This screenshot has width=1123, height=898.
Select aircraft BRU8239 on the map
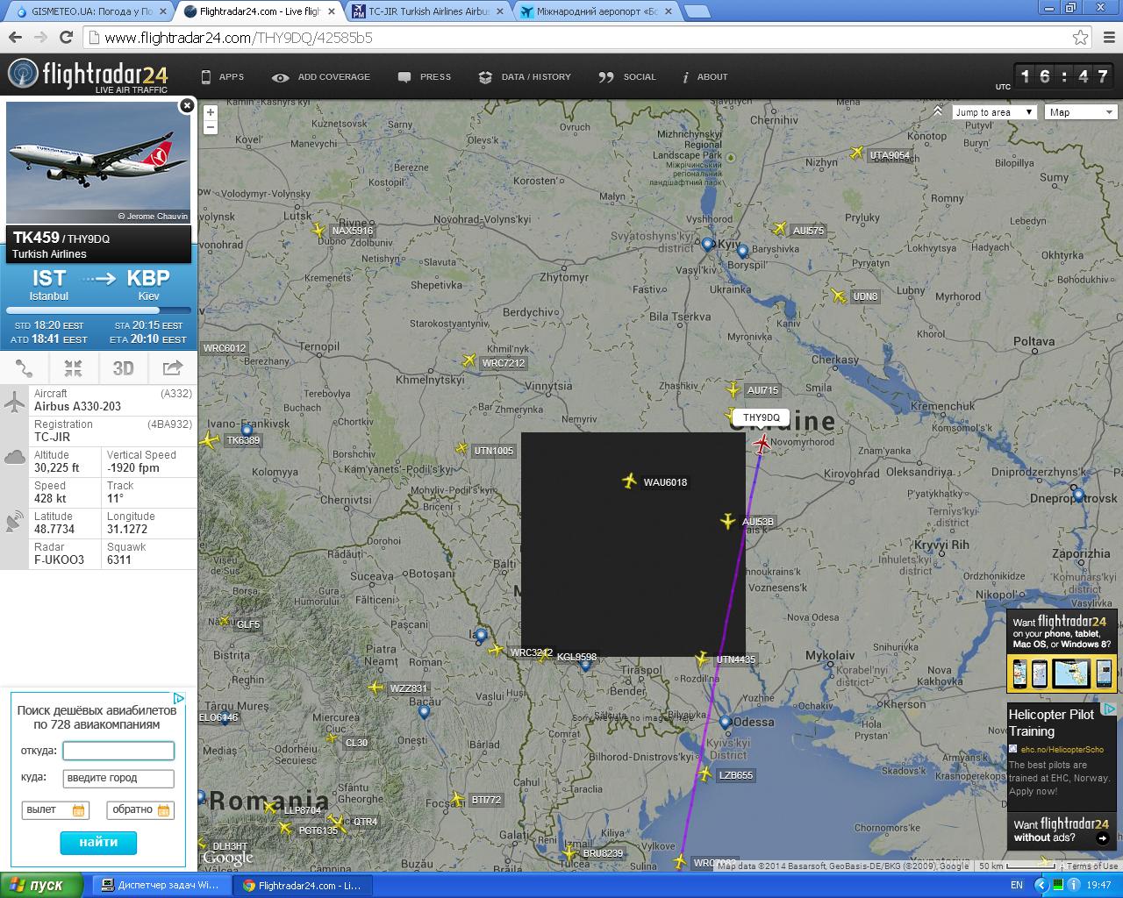pos(569,852)
